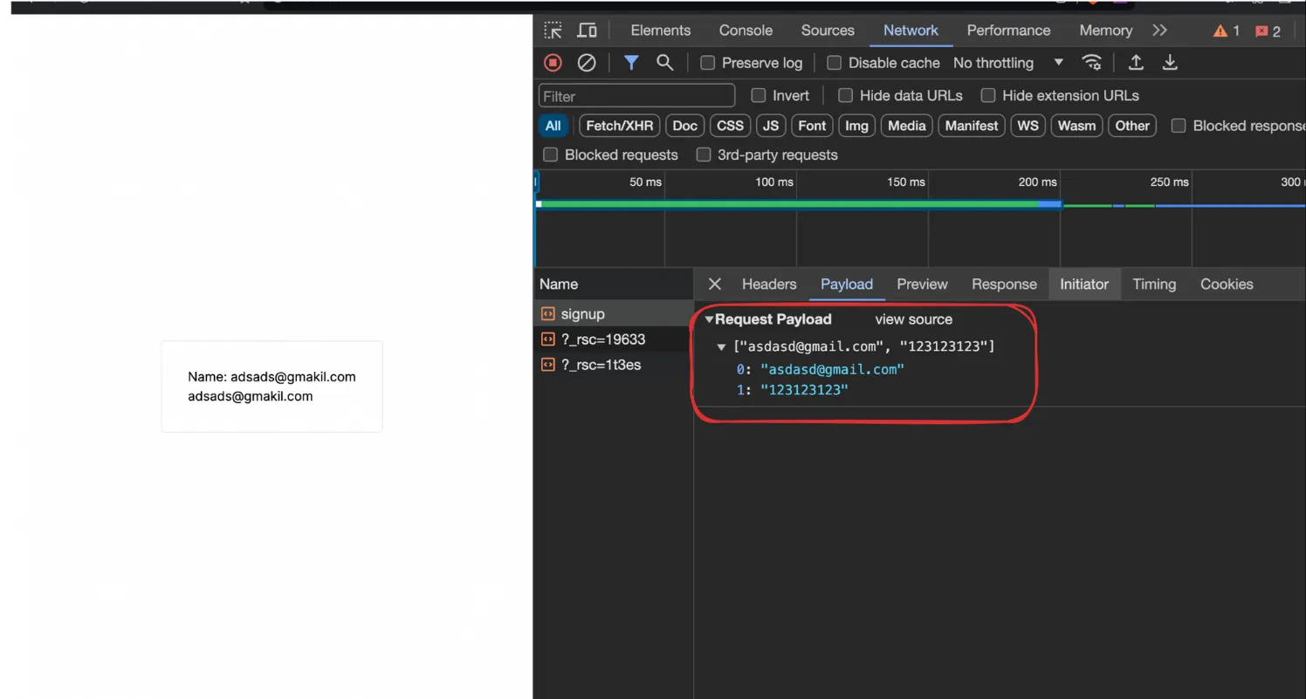Clear the network log
The width and height of the screenshot is (1306, 699).
pos(587,63)
